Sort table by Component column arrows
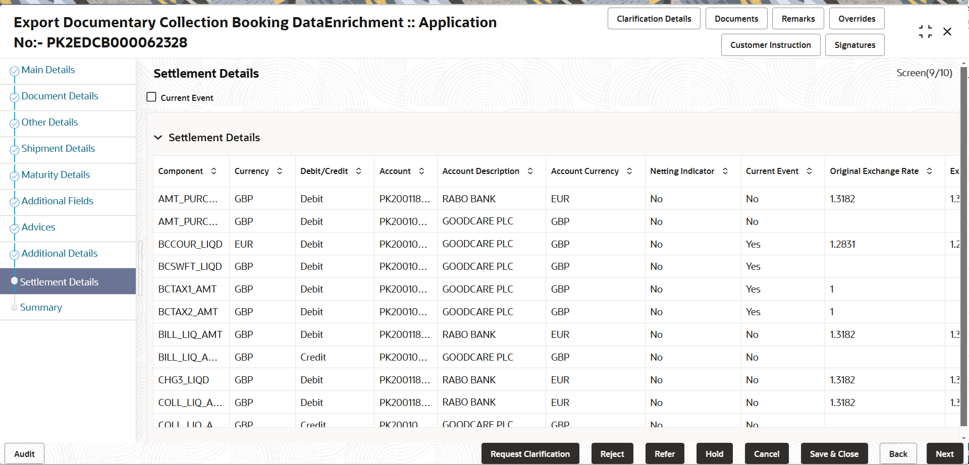The image size is (969, 465). click(214, 171)
